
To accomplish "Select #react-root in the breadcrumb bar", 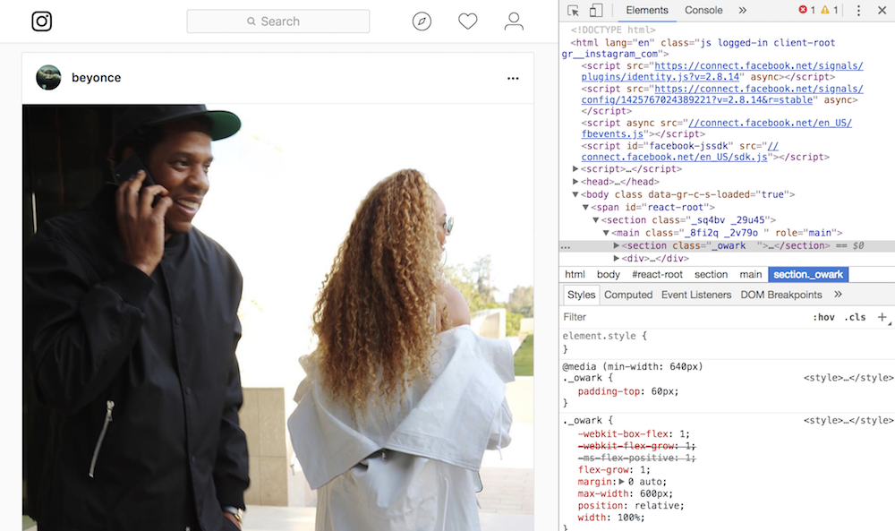I will point(657,275).
